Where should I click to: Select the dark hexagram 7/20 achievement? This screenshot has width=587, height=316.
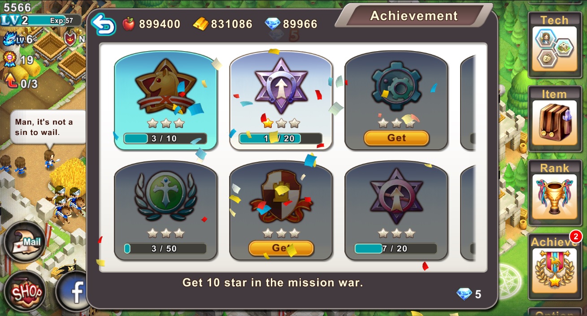click(x=396, y=211)
